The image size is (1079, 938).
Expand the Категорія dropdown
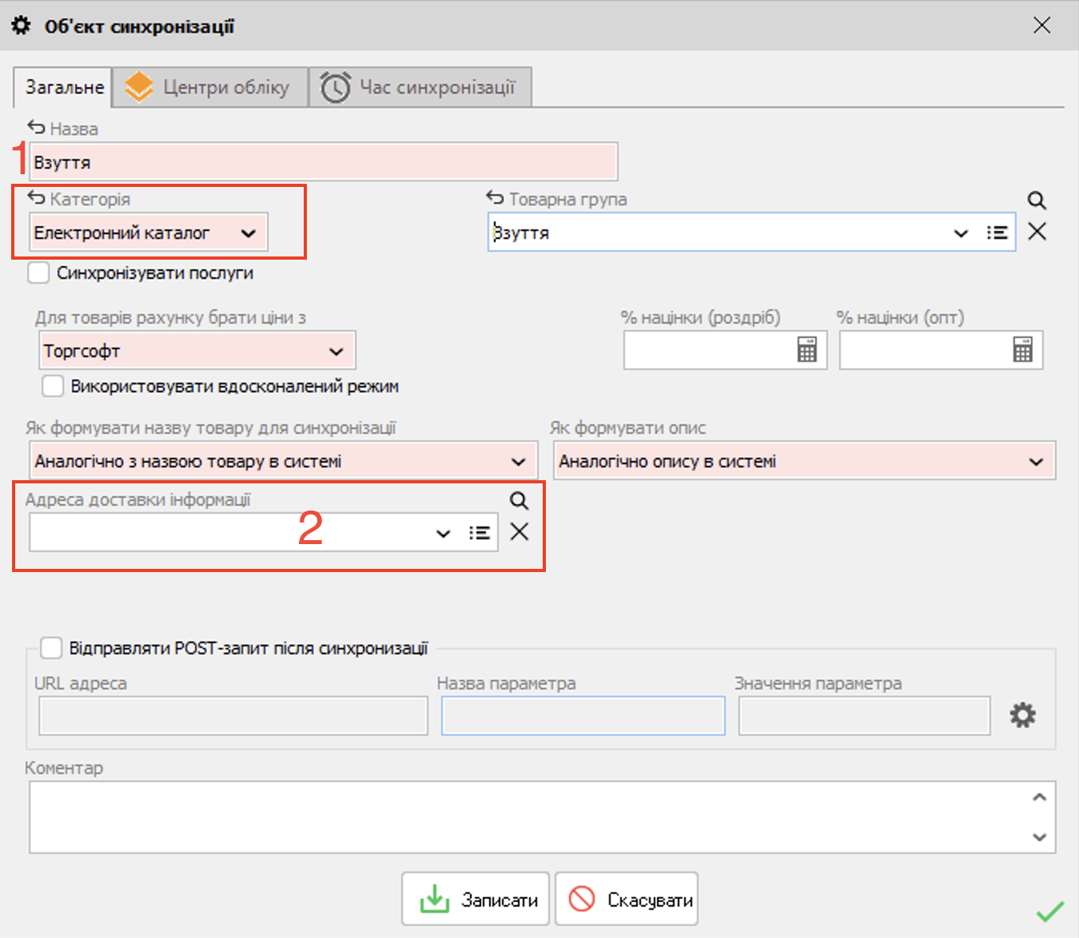point(248,233)
